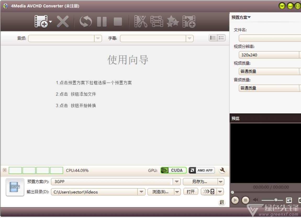Click the 4Media app logo icon
Screen dimensions: 301x218
pyautogui.click(x=5, y=6)
